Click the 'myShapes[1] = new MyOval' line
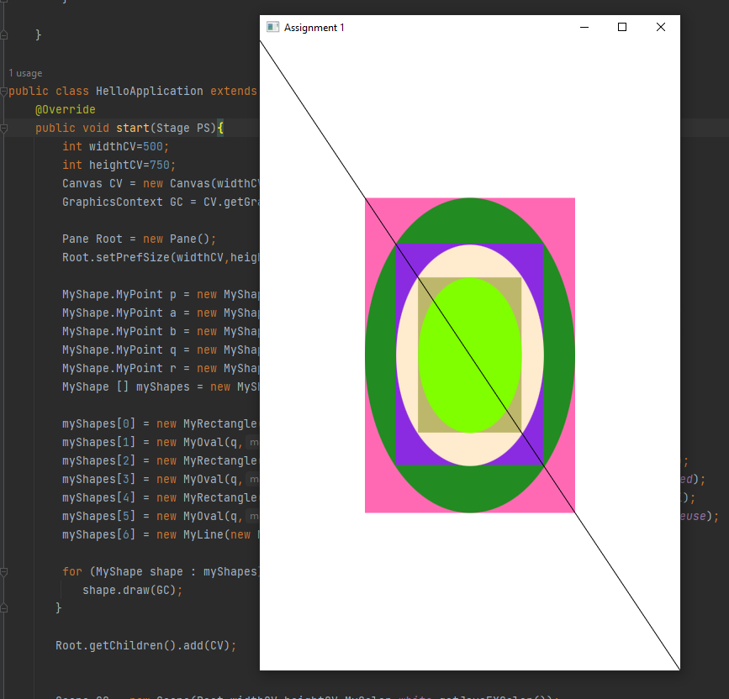The image size is (729, 699). 161,443
